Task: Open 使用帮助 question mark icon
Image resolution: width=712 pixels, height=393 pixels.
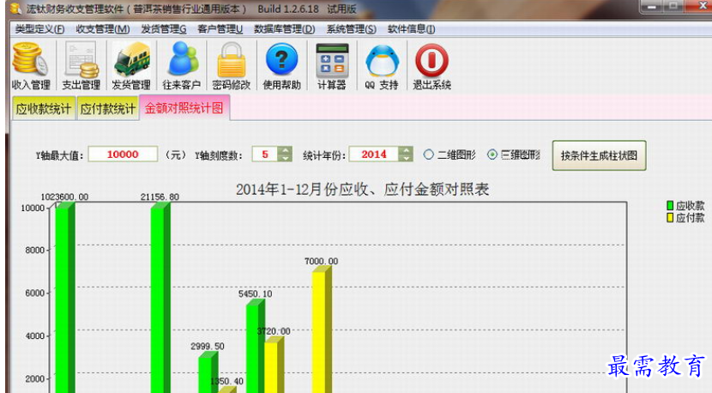Action: coord(281,59)
